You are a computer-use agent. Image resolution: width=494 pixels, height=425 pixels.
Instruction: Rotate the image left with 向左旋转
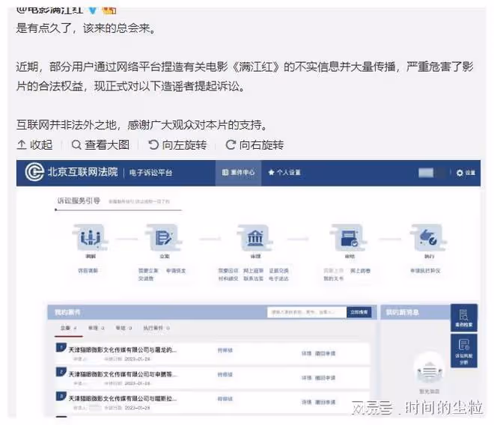pos(177,145)
